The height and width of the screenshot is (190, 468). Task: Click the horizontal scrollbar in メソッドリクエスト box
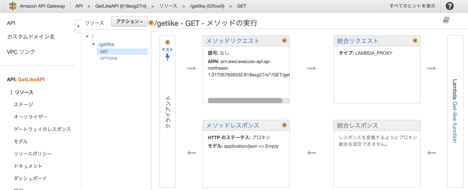(x=245, y=101)
